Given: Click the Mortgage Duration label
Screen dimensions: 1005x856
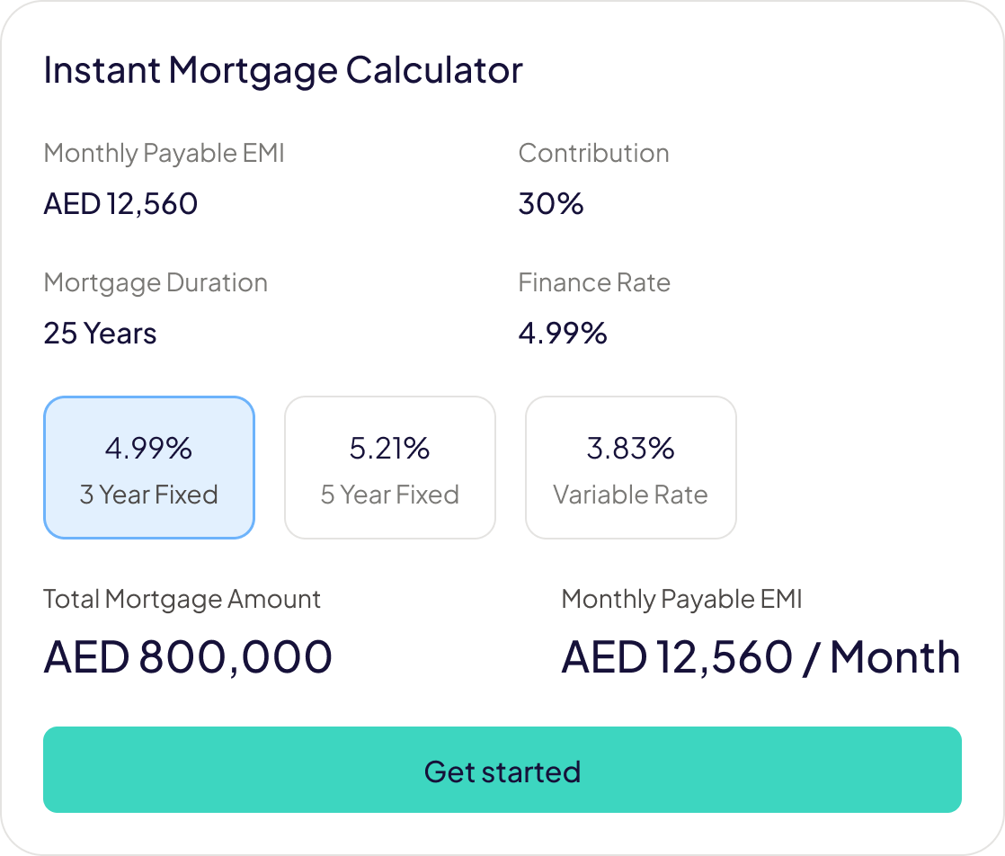Looking at the screenshot, I should point(156,282).
